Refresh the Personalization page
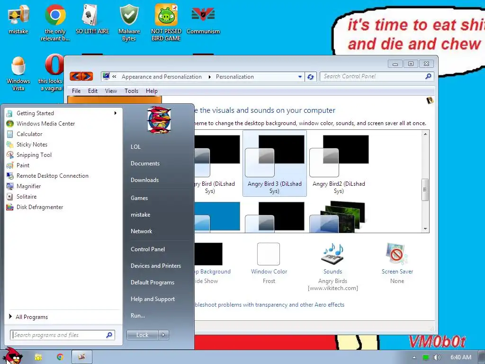Image resolution: width=485 pixels, height=364 pixels. point(311,77)
